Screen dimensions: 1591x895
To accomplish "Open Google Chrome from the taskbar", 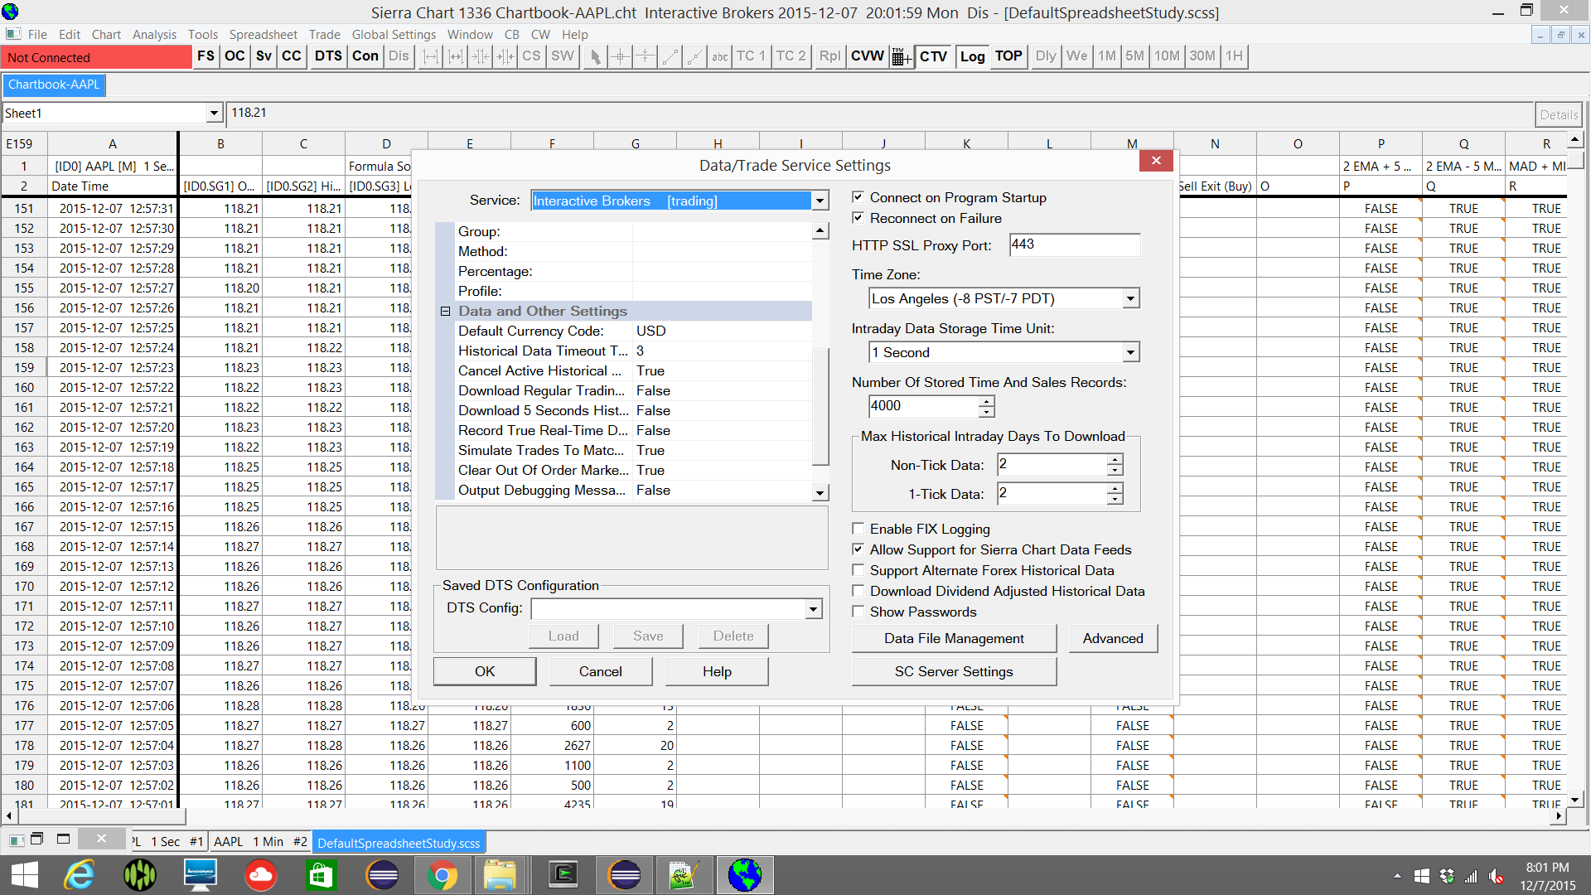I will (442, 875).
